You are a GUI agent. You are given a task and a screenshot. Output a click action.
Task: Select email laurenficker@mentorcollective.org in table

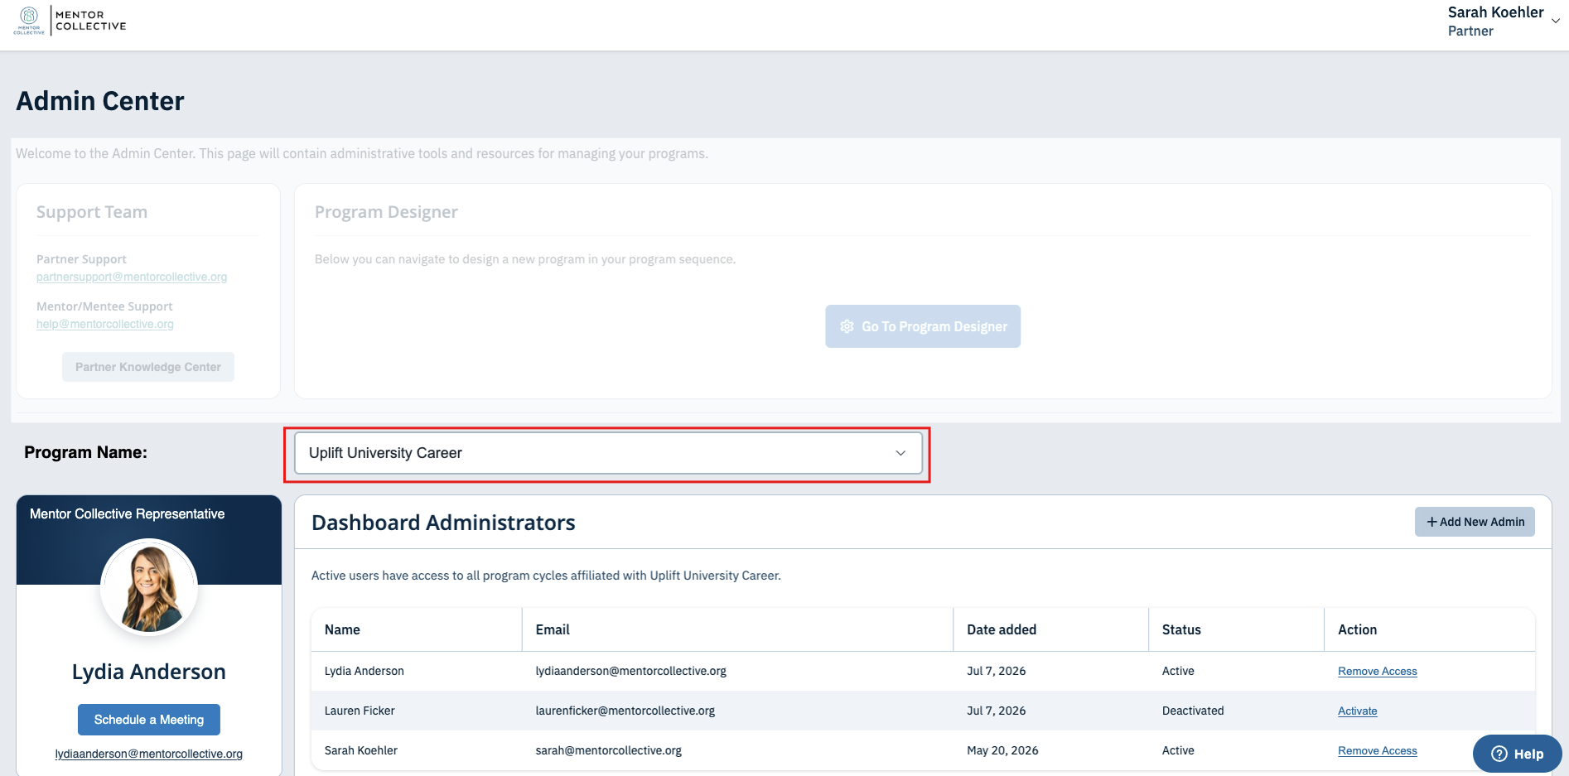pos(625,711)
